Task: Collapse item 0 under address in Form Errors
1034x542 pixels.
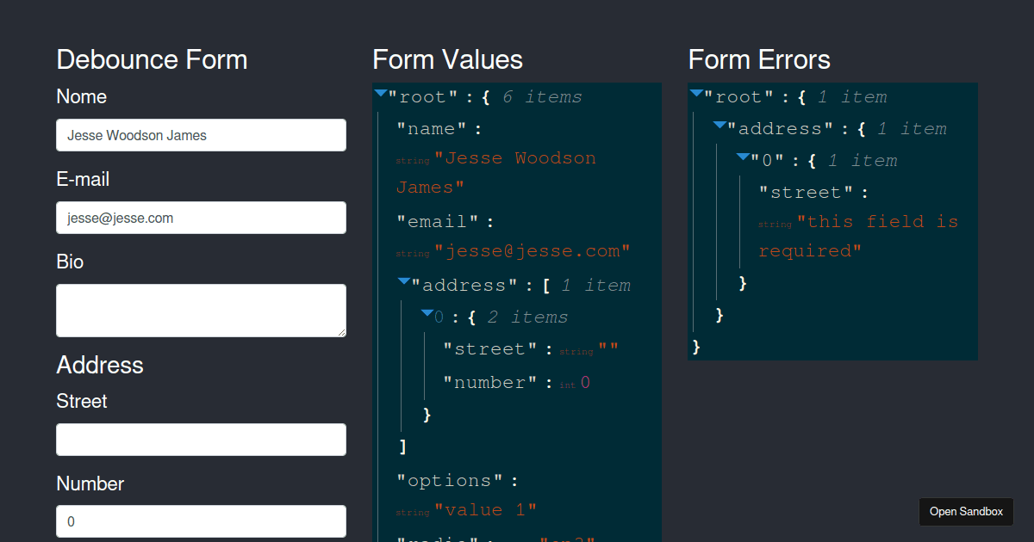Action: [743, 157]
